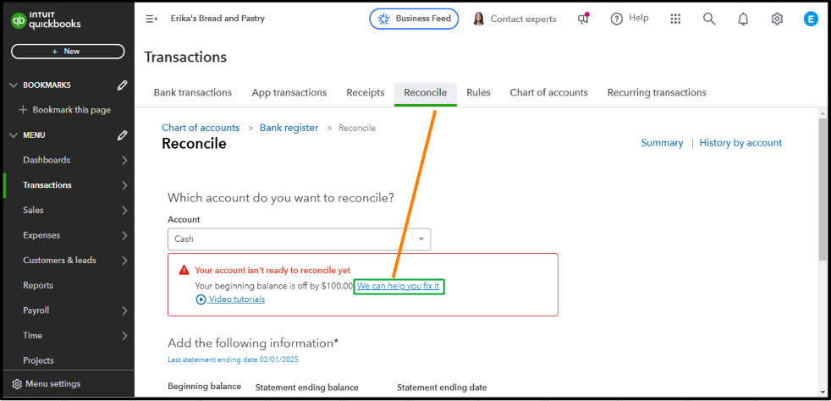Open the Business Feed button

(414, 19)
